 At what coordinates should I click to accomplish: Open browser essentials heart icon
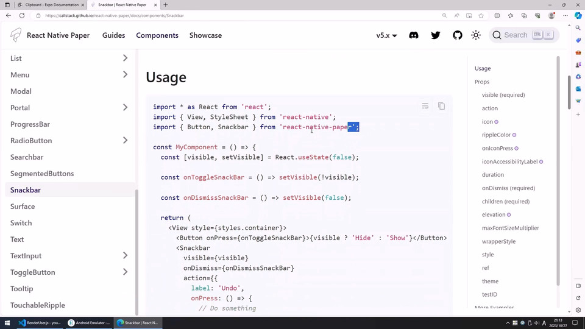[x=537, y=16]
